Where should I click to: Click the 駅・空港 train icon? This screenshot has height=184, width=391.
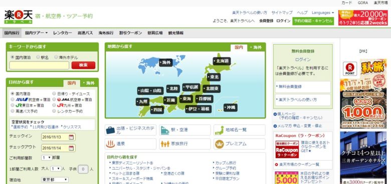tap(165, 130)
